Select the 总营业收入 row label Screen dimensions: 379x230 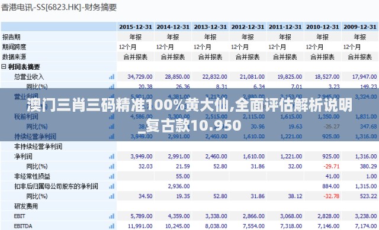(29, 77)
